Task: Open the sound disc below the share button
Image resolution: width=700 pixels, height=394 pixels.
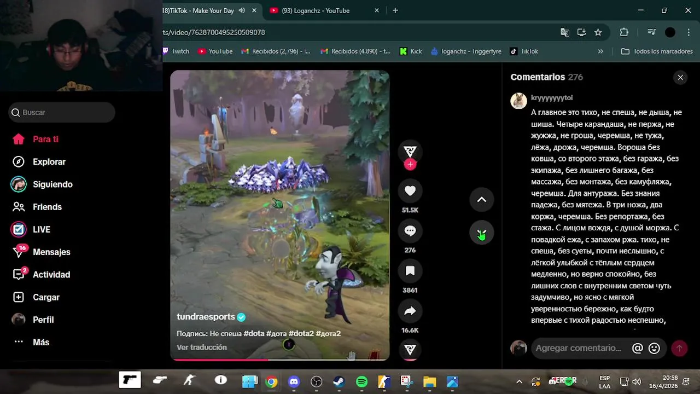Action: coord(410,349)
